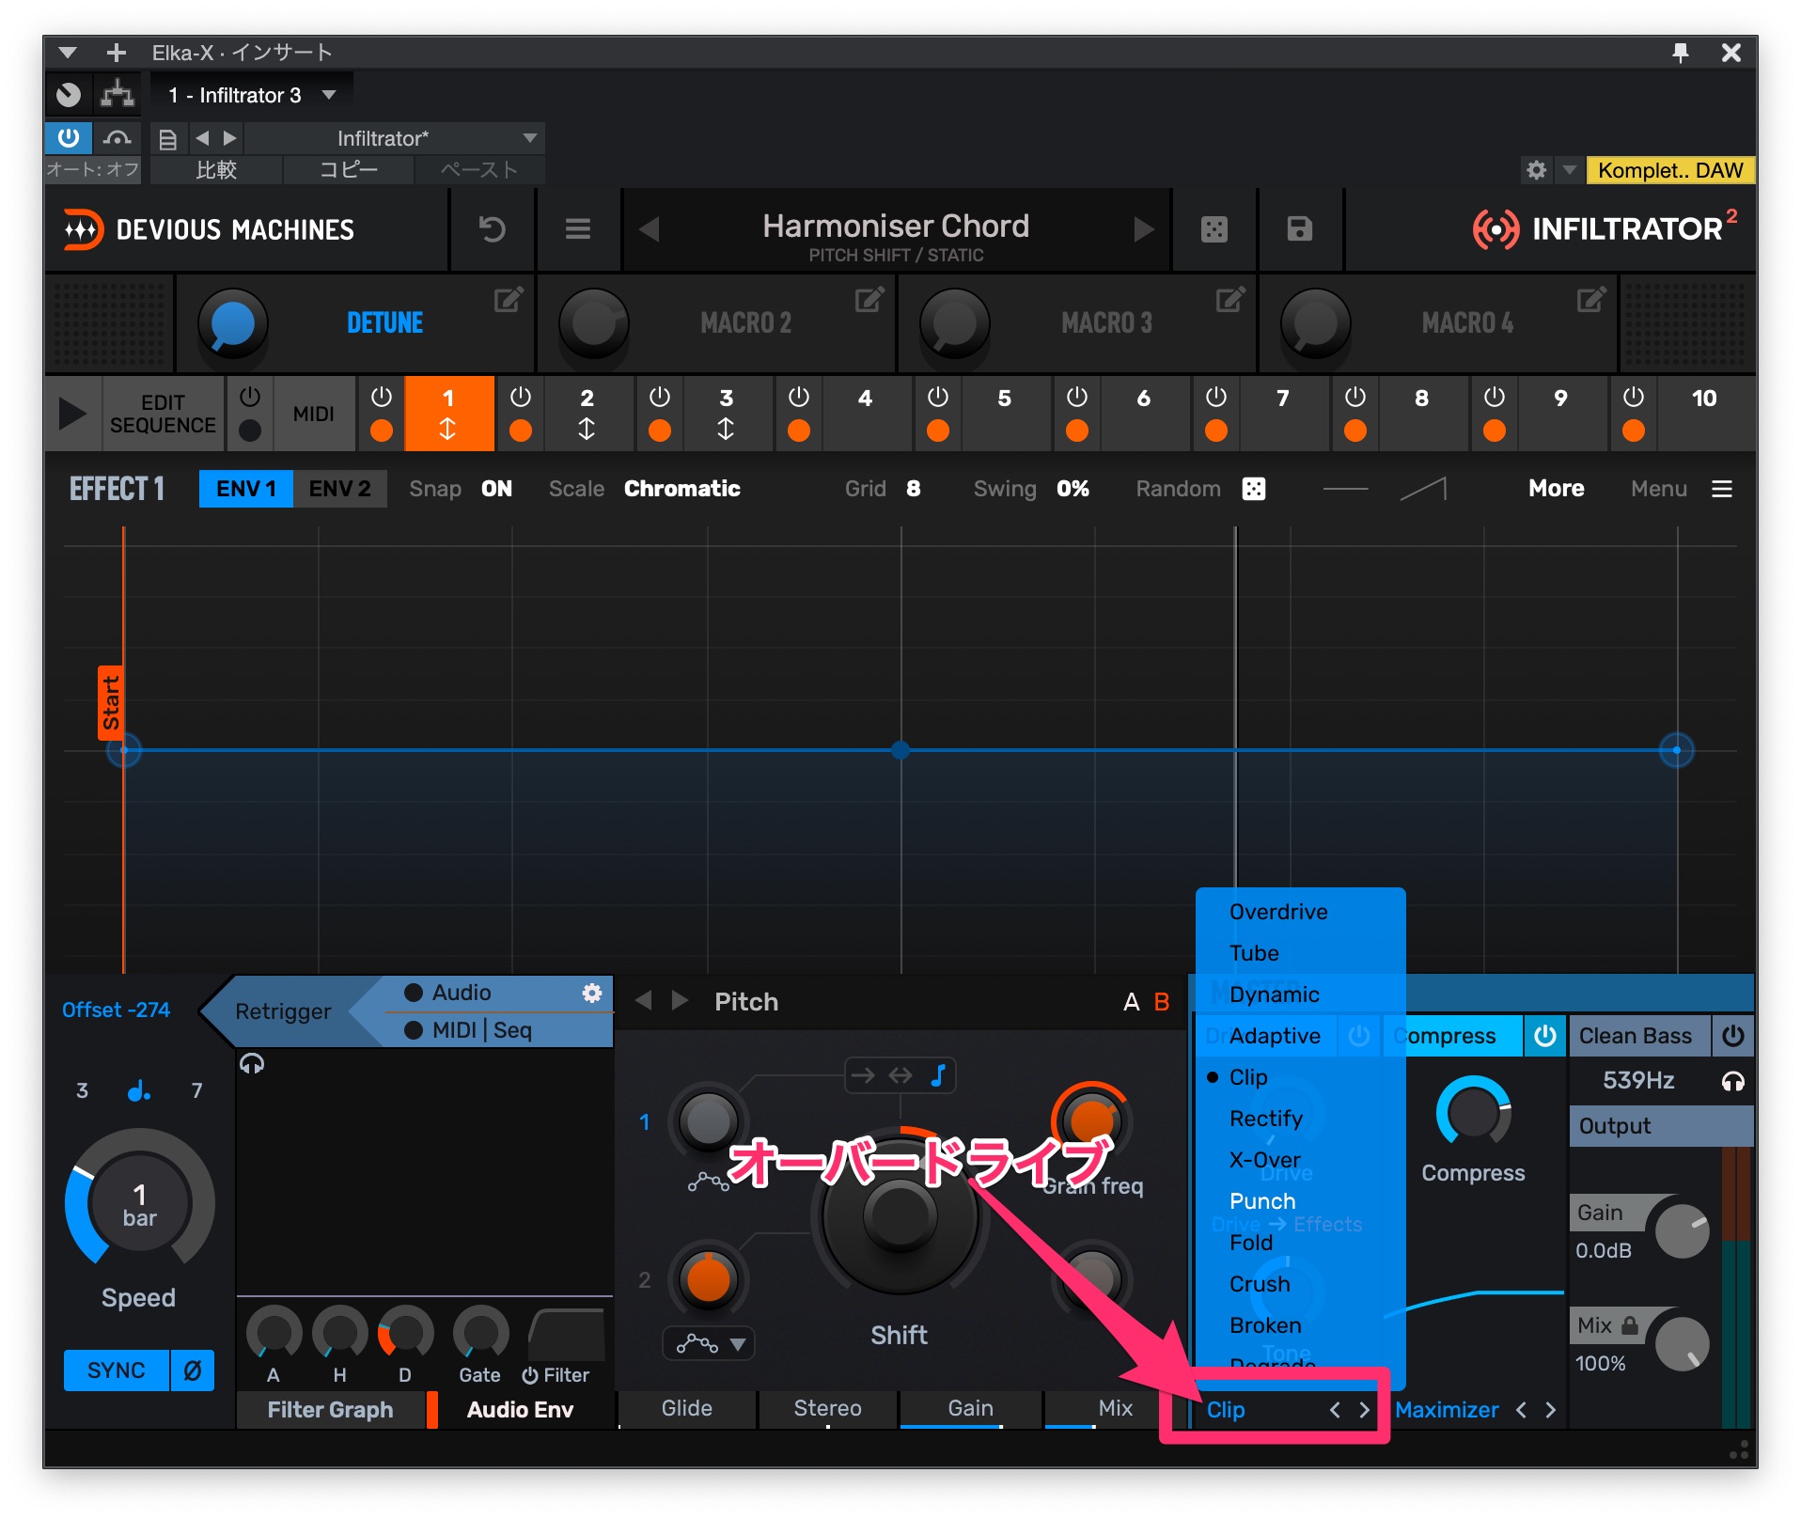Expand the 1 - Infiltrator 3 slot dropdown
This screenshot has width=1801, height=1519.
coord(329,95)
